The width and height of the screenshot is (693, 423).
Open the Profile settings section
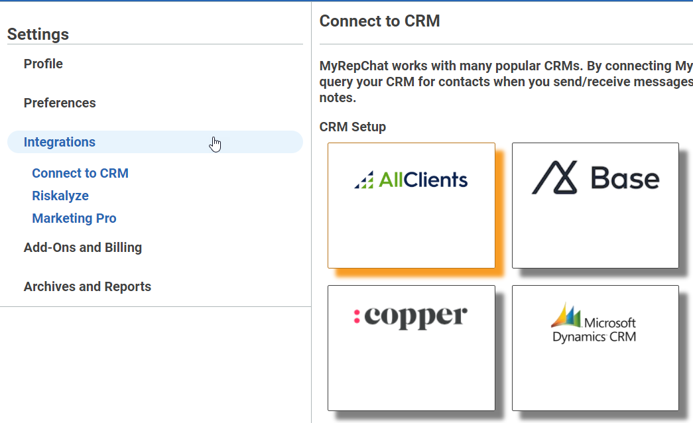coord(43,64)
